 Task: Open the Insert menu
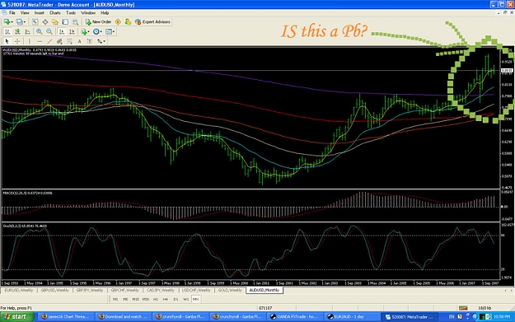(x=39, y=13)
